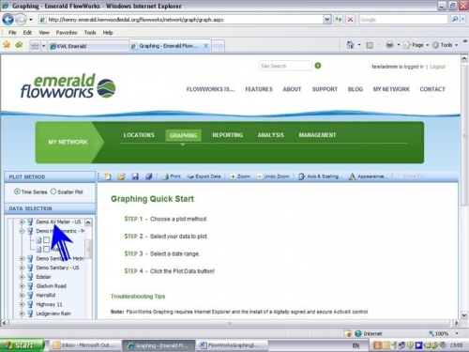
Task: Click the IE Home icon
Action: click(x=350, y=45)
